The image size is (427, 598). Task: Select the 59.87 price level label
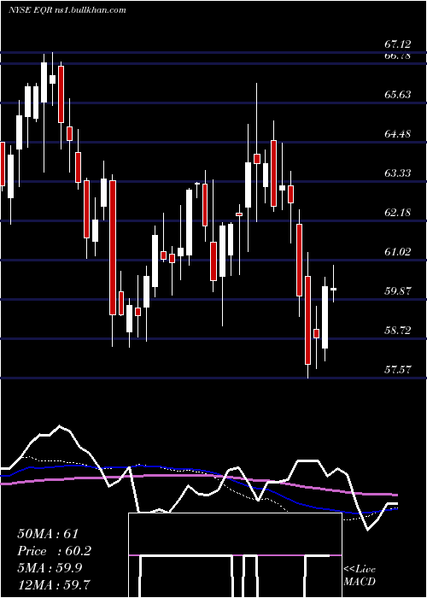[x=398, y=291]
